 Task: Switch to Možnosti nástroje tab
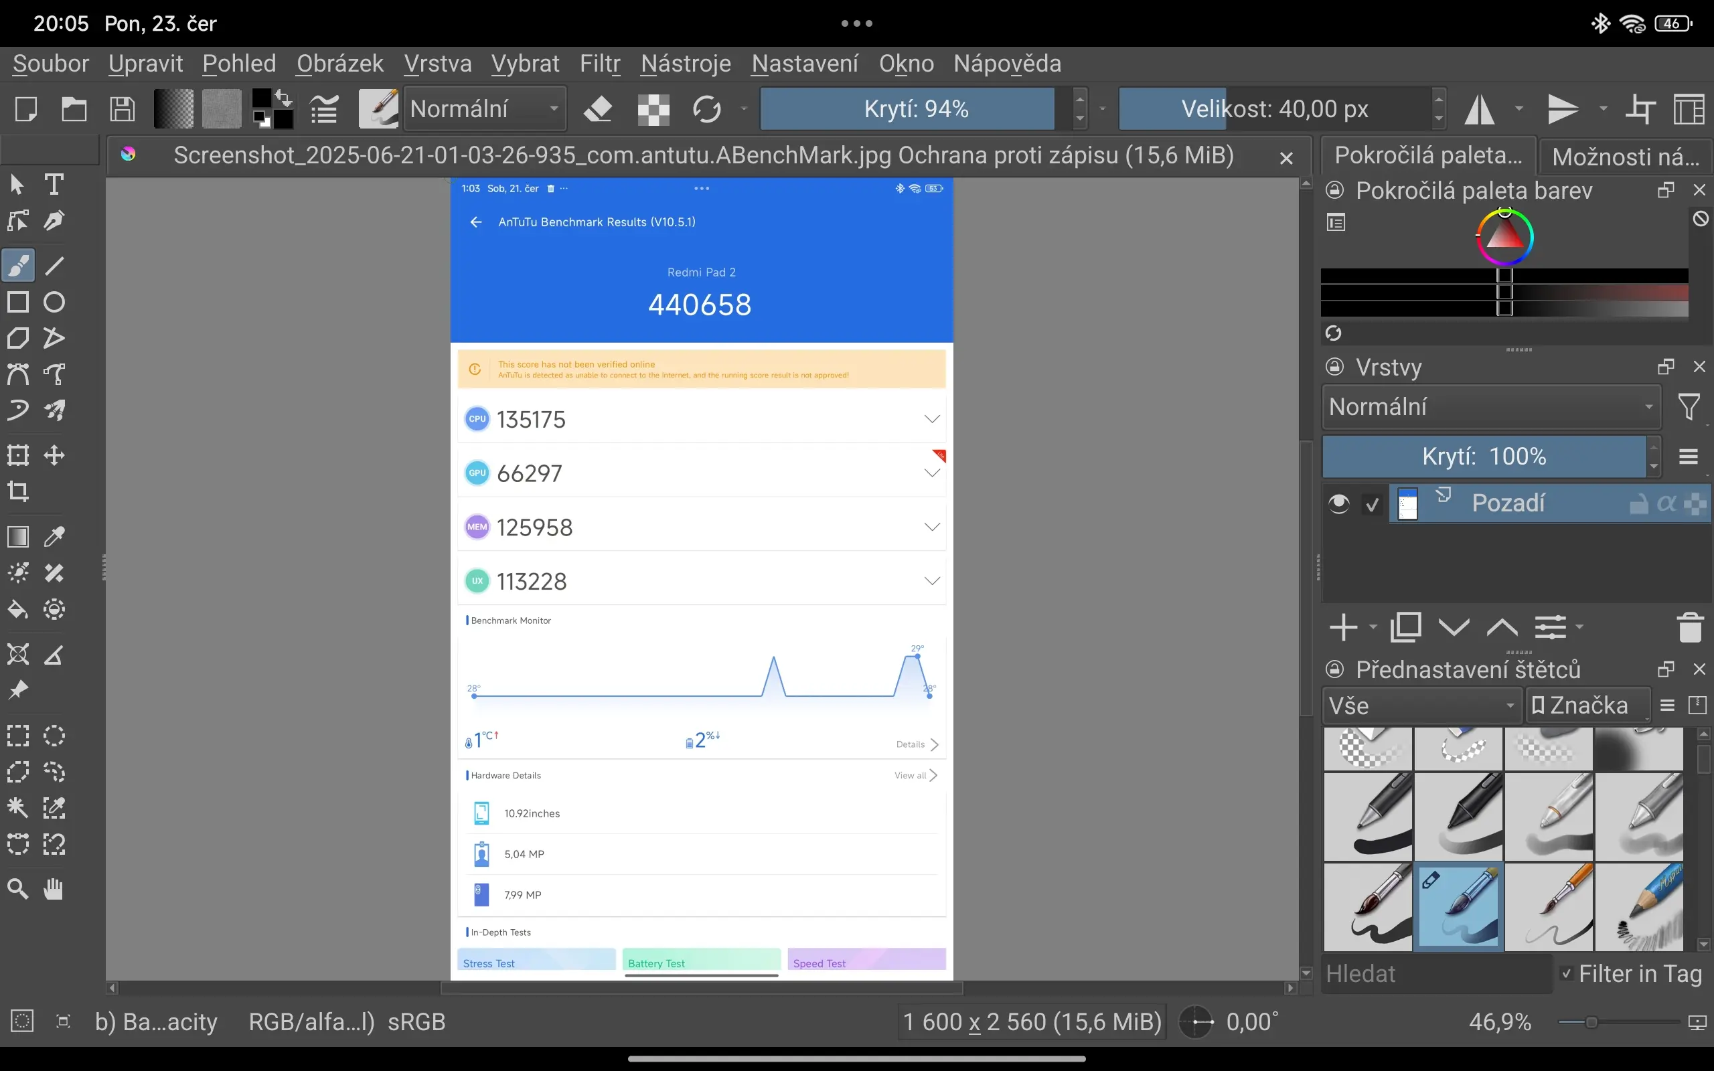click(x=1625, y=157)
